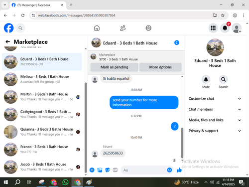
Task: Open the account profile avatar menu
Action: pyautogui.click(x=237, y=28)
